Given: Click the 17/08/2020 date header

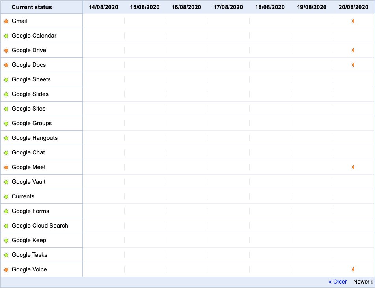Looking at the screenshot, I should click(228, 7).
